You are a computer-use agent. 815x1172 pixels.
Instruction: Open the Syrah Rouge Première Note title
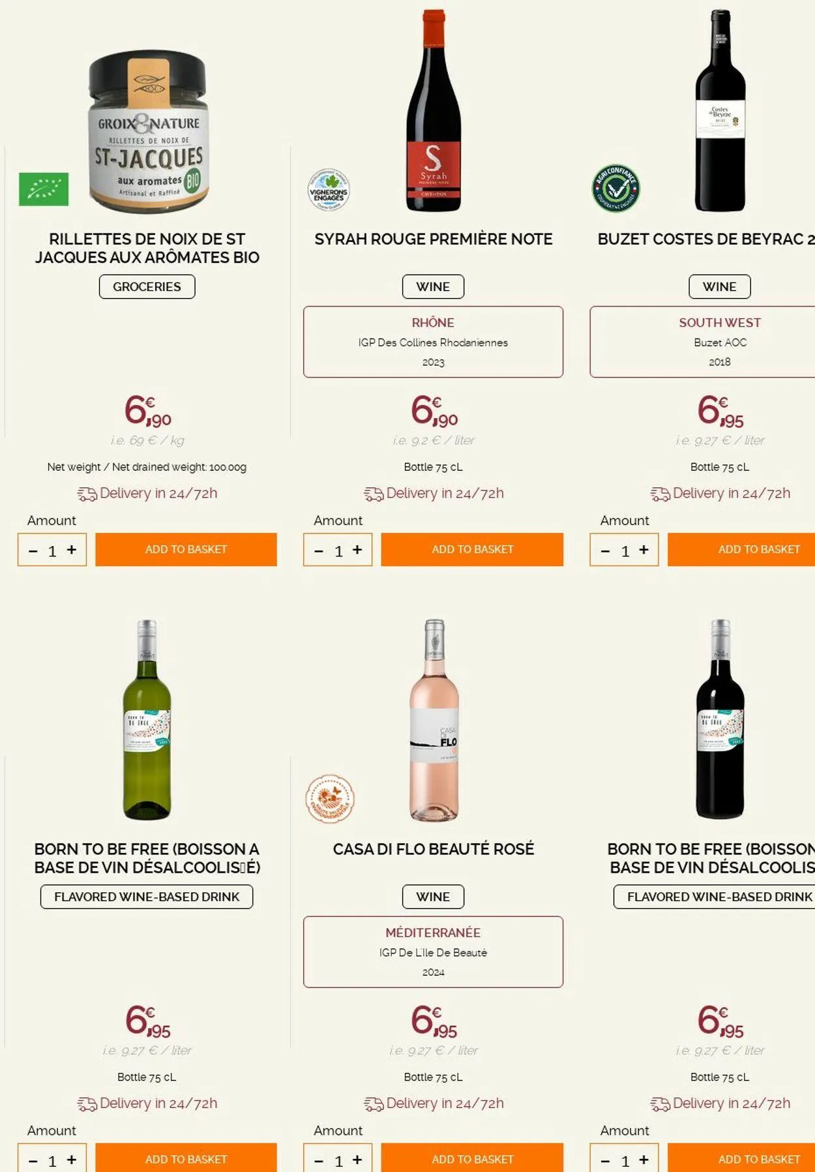tap(433, 239)
